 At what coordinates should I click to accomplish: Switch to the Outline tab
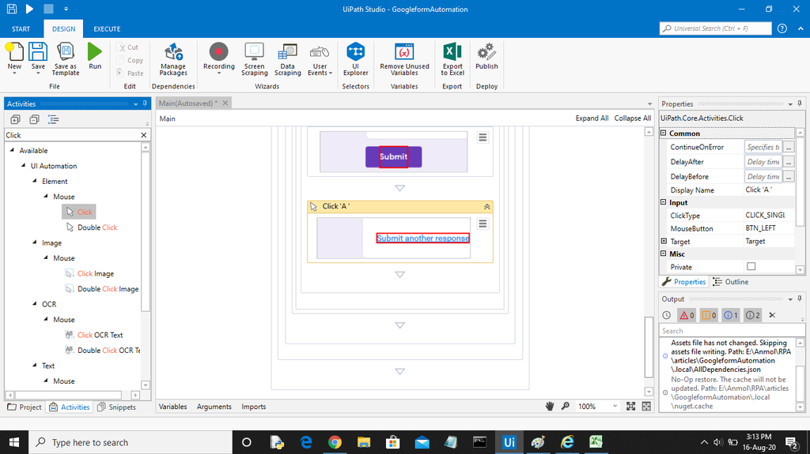(730, 282)
